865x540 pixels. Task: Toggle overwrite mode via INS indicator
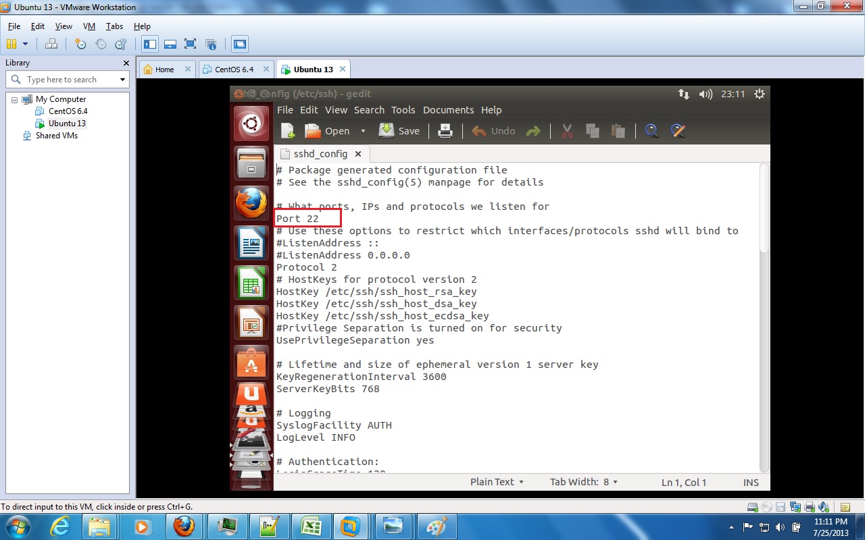pos(751,481)
